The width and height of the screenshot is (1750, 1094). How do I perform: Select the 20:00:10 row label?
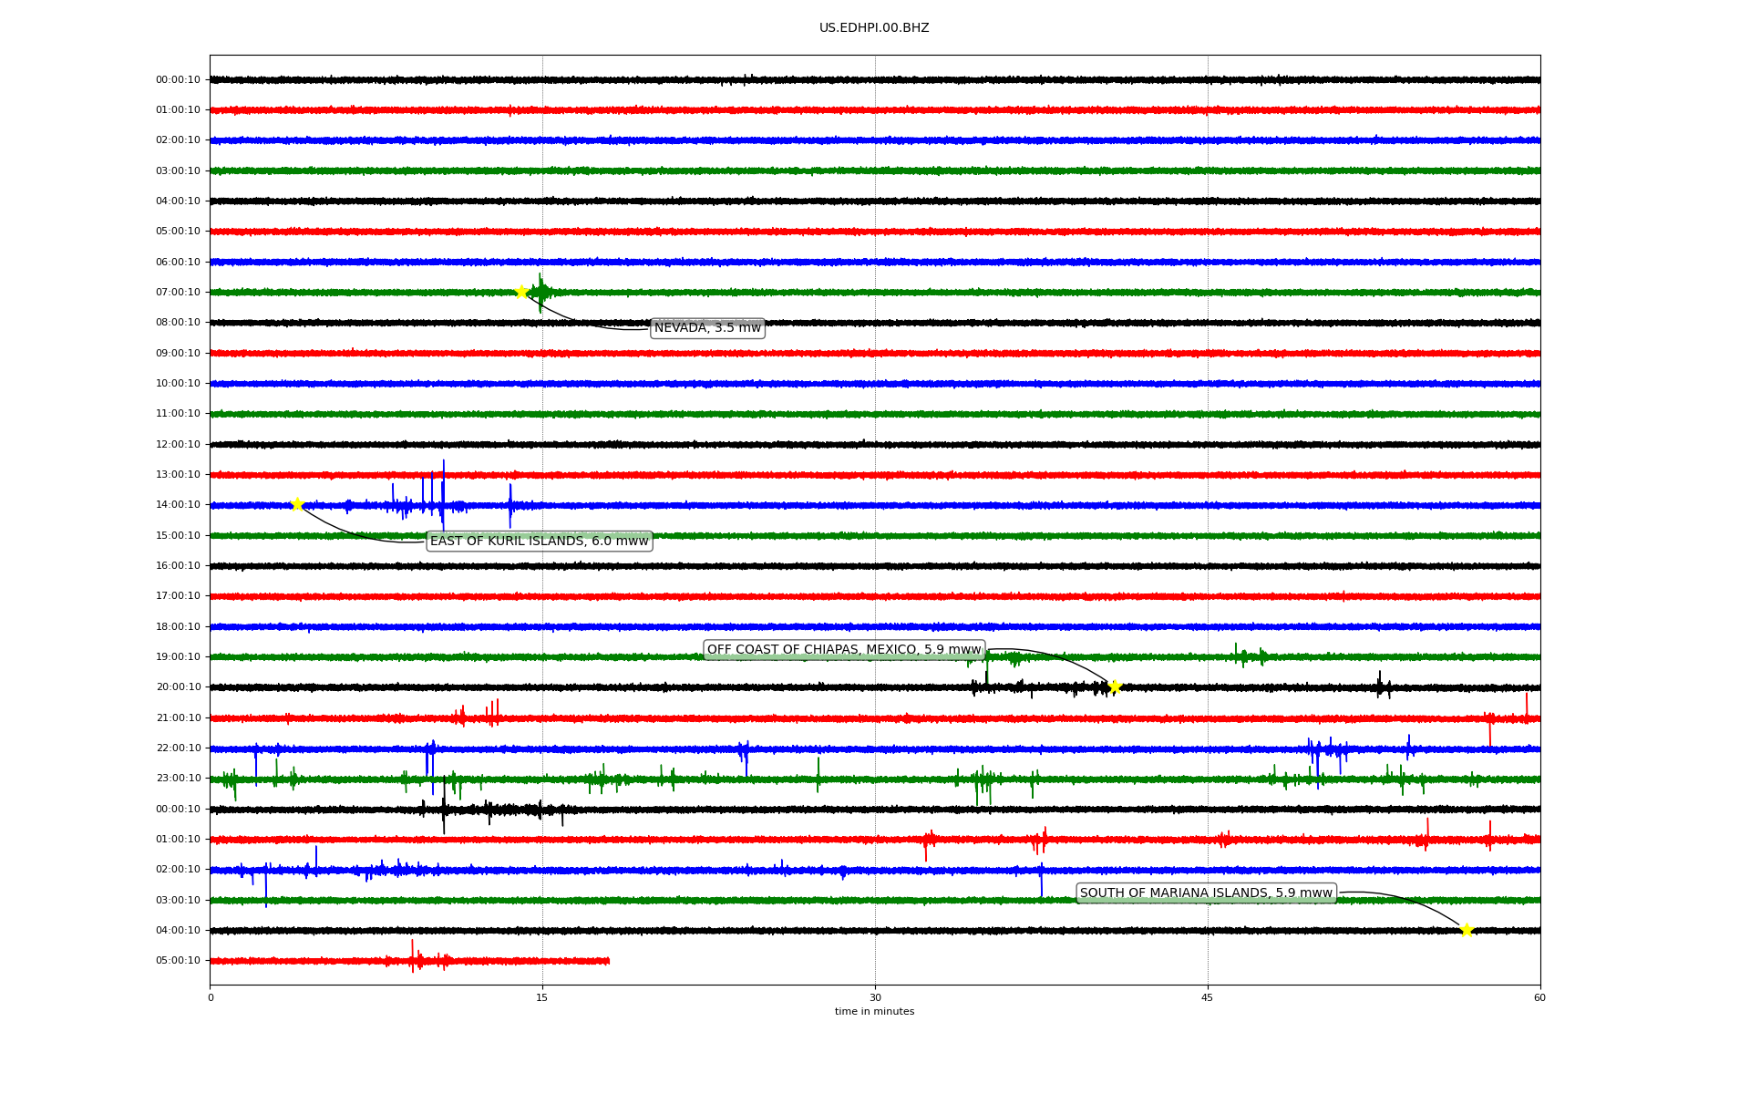178,687
